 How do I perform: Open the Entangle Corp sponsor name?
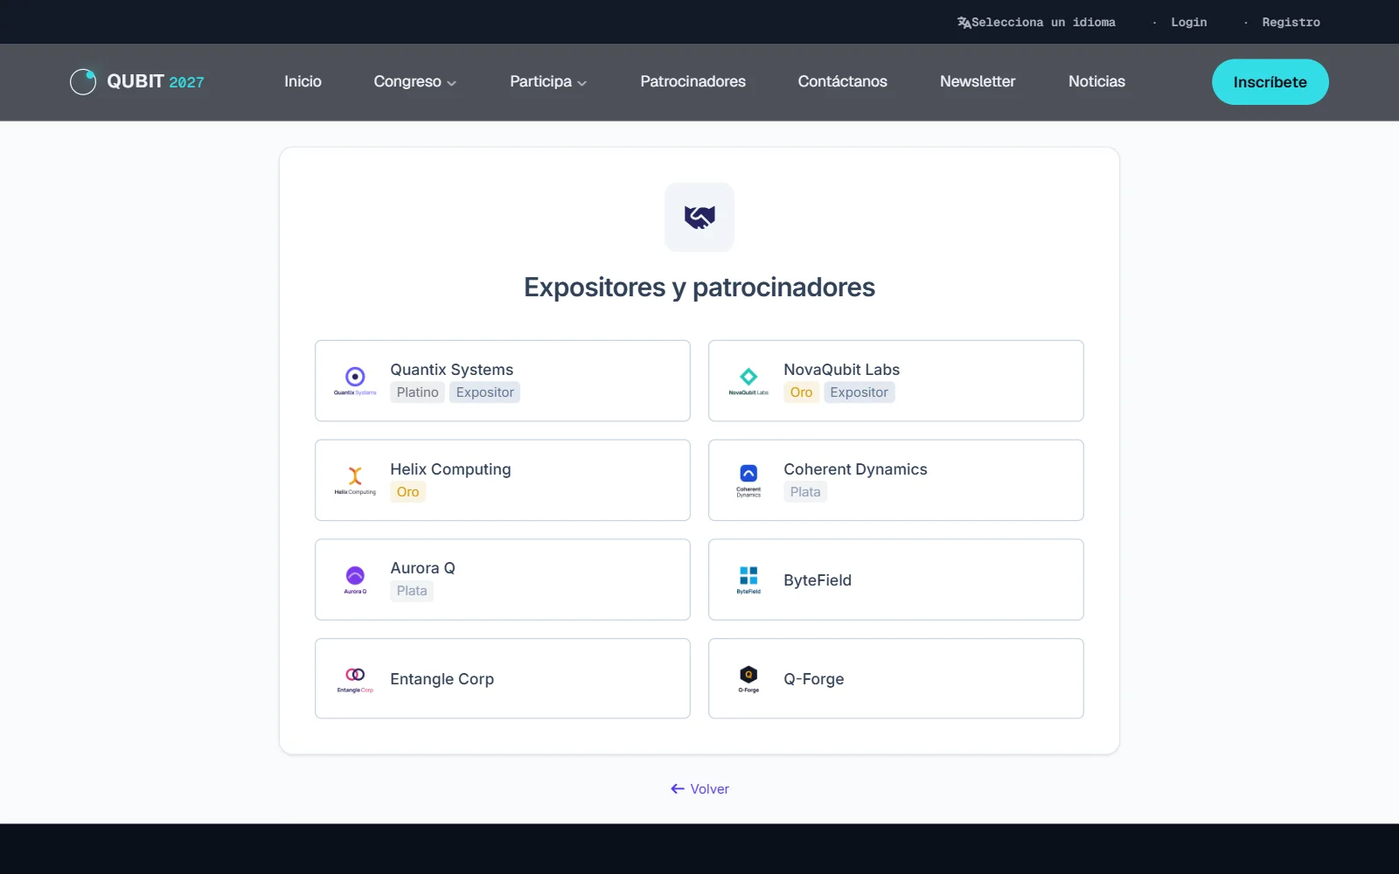pos(442,679)
